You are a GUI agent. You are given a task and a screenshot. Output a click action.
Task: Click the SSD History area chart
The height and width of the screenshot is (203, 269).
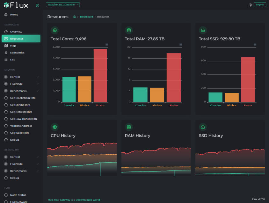[230, 162]
